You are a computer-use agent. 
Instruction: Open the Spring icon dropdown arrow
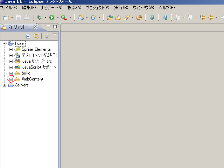99,17
